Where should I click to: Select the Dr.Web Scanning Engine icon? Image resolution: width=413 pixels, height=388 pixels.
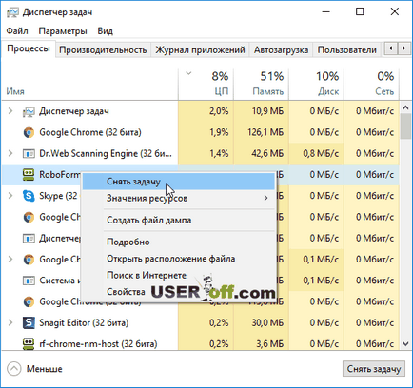point(29,154)
